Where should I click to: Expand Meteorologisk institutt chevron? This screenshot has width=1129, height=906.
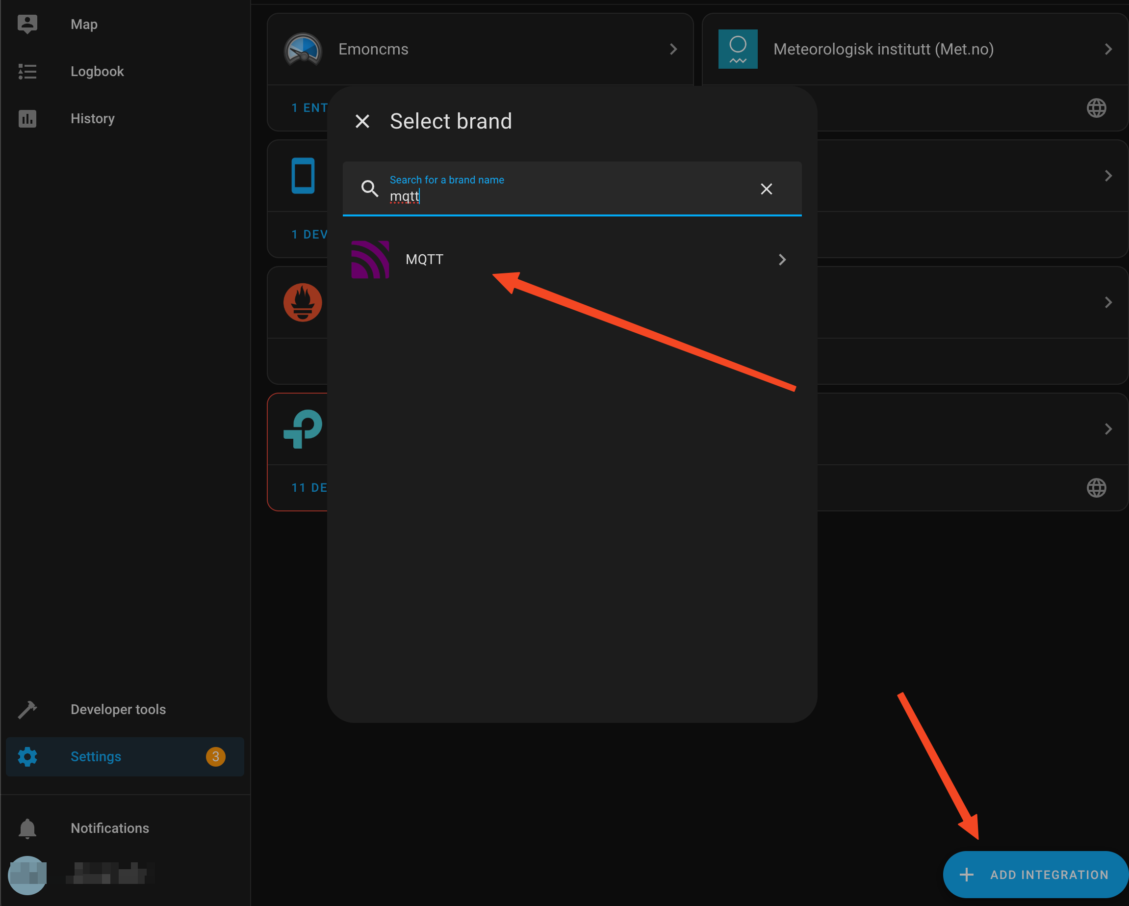1108,49
